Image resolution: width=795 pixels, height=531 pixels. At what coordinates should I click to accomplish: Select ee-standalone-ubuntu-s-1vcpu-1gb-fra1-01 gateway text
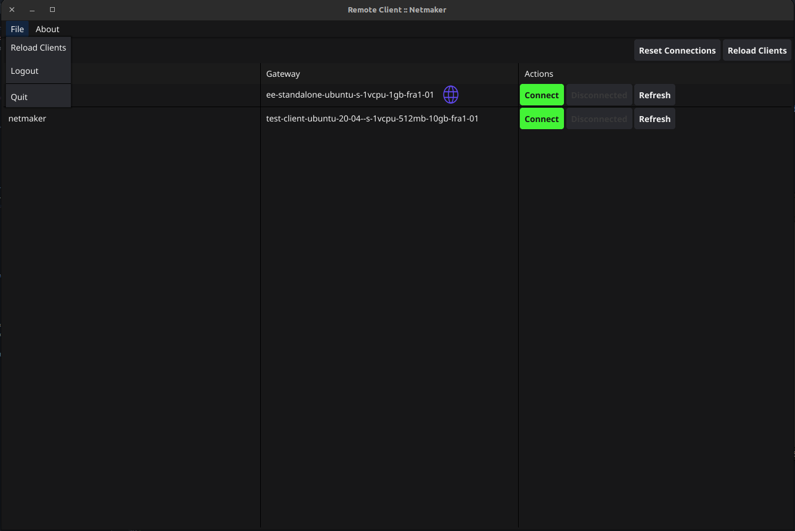coord(350,95)
